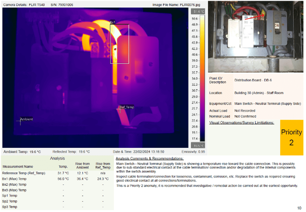
Task: Select the scale minimum value 16.6 °C
Action: [198, 145]
